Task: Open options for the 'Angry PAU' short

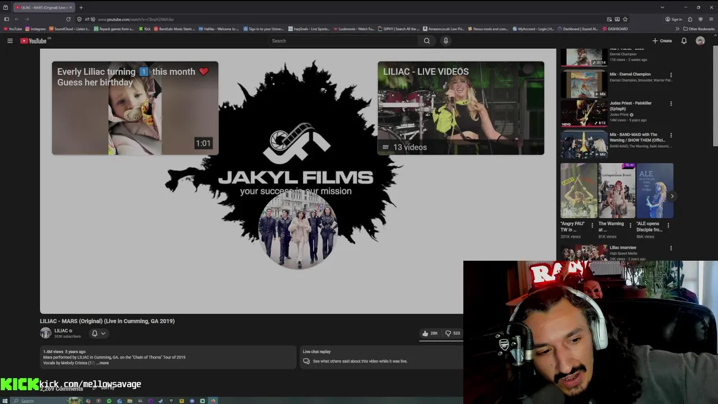Action: tap(592, 226)
